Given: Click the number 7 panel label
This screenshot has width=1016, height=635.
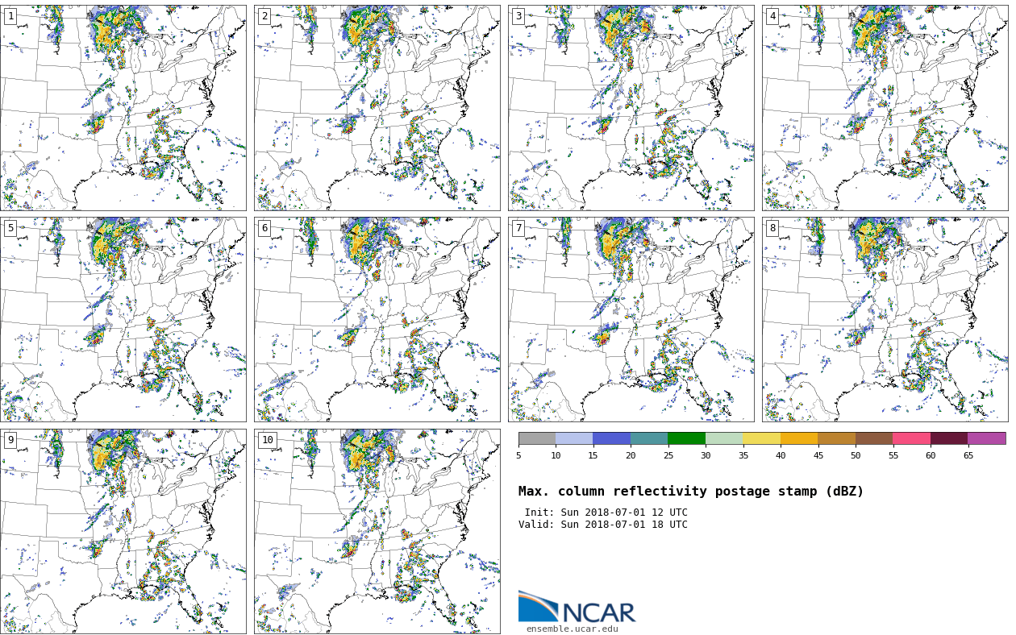Looking at the screenshot, I should pos(518,228).
